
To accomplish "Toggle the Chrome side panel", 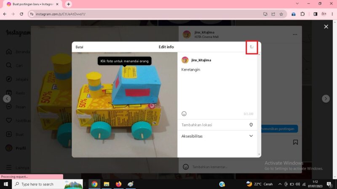I will [315, 14].
